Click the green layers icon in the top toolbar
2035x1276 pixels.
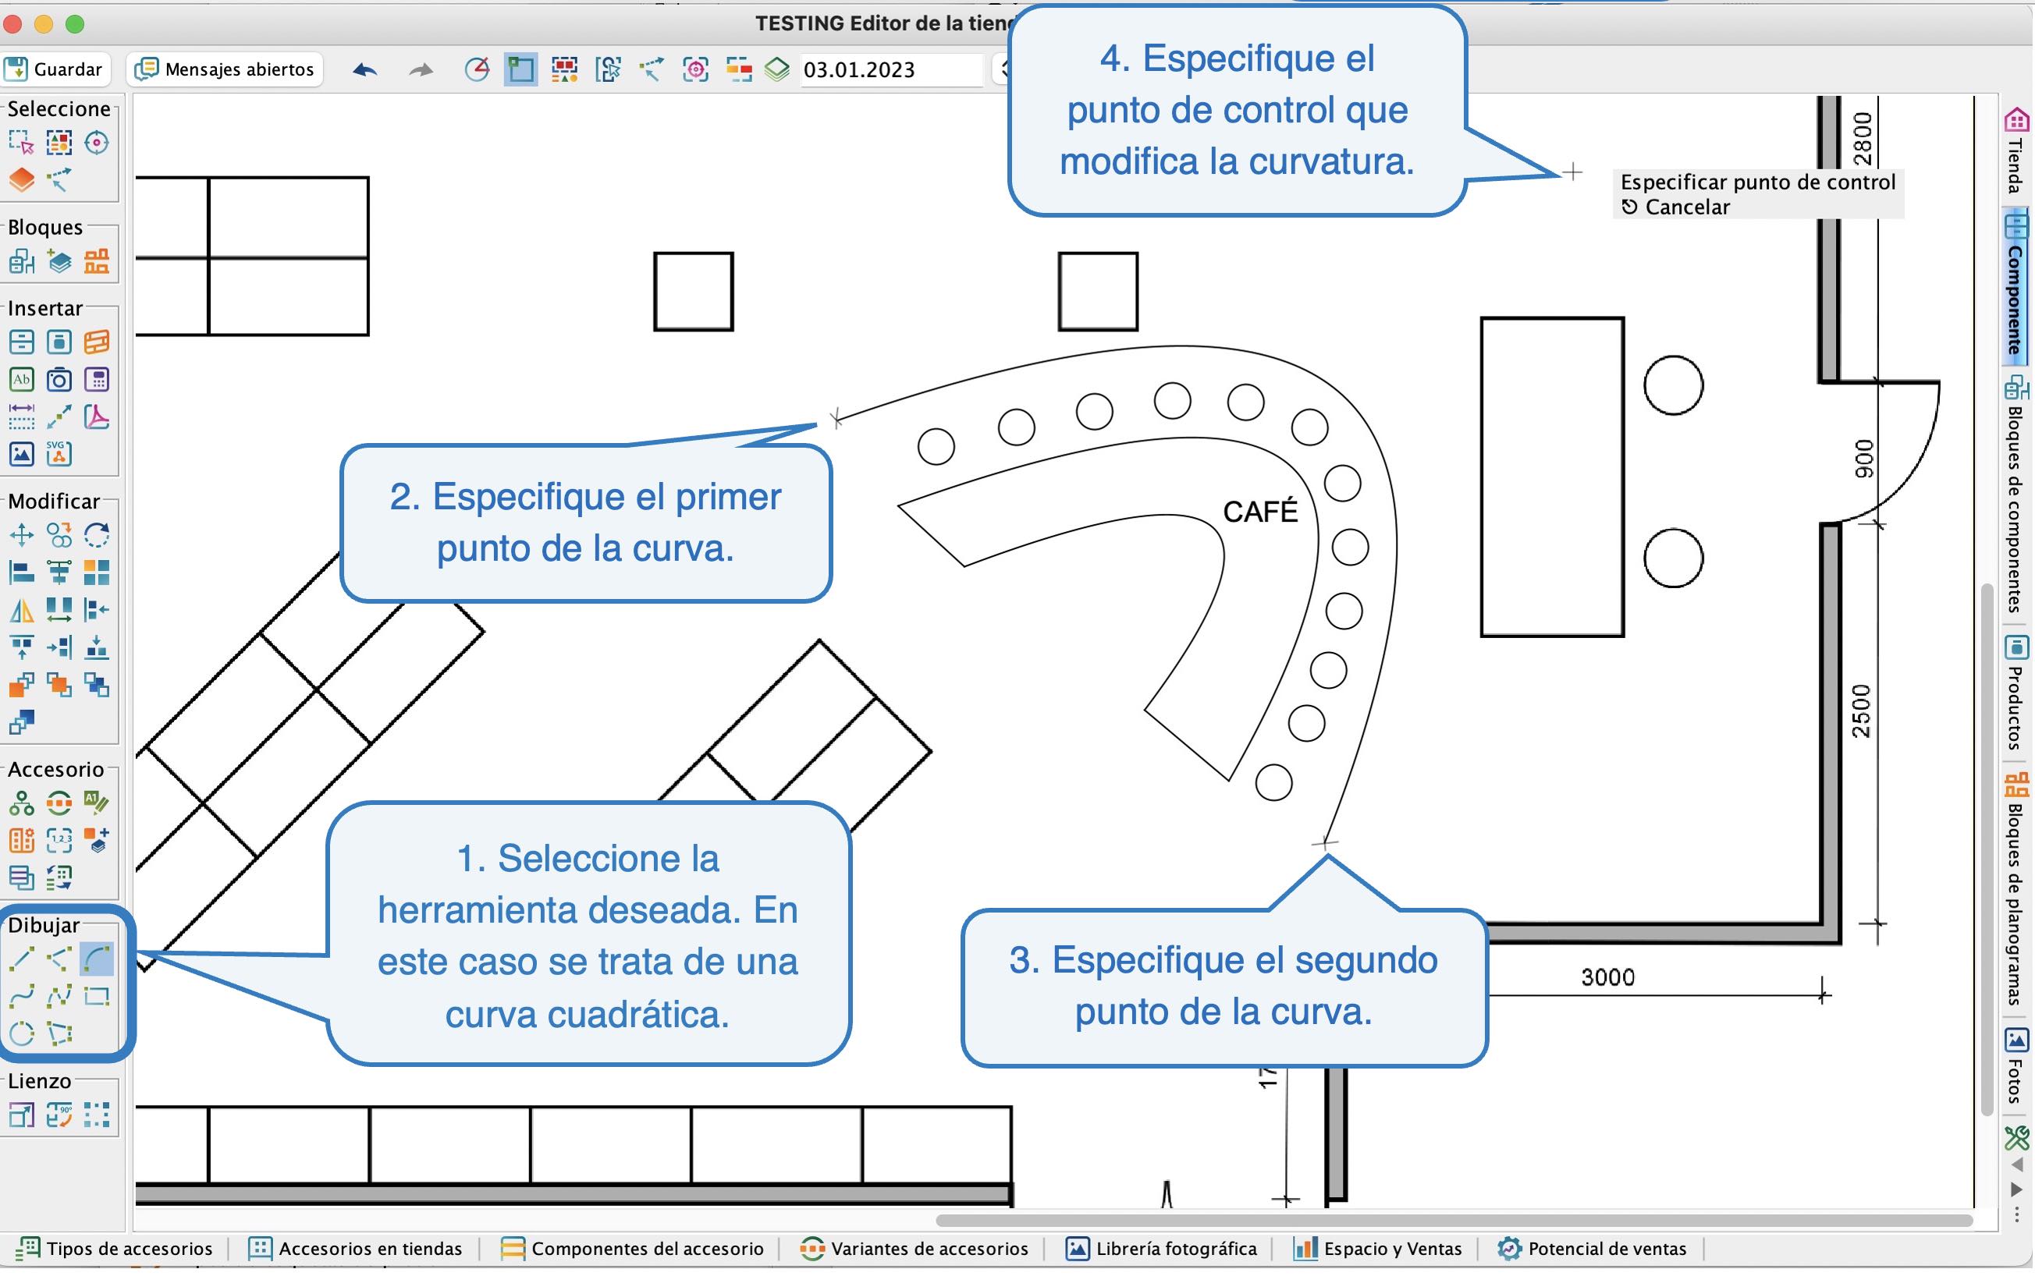(777, 69)
